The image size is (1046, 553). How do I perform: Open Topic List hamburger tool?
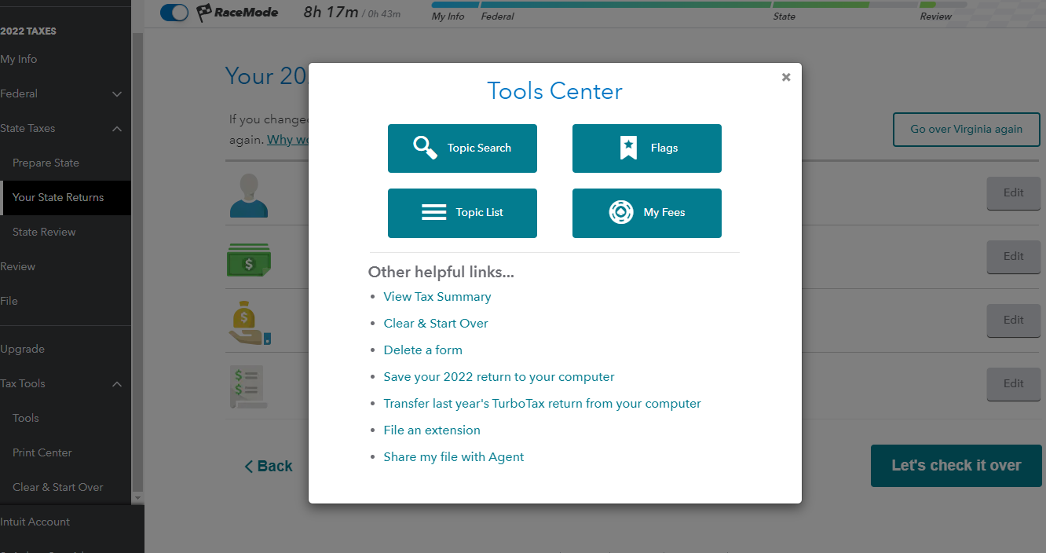tap(462, 213)
